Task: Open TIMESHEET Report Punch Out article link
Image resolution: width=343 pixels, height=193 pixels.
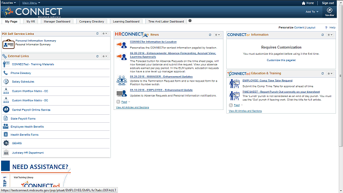Action: coord(281,92)
